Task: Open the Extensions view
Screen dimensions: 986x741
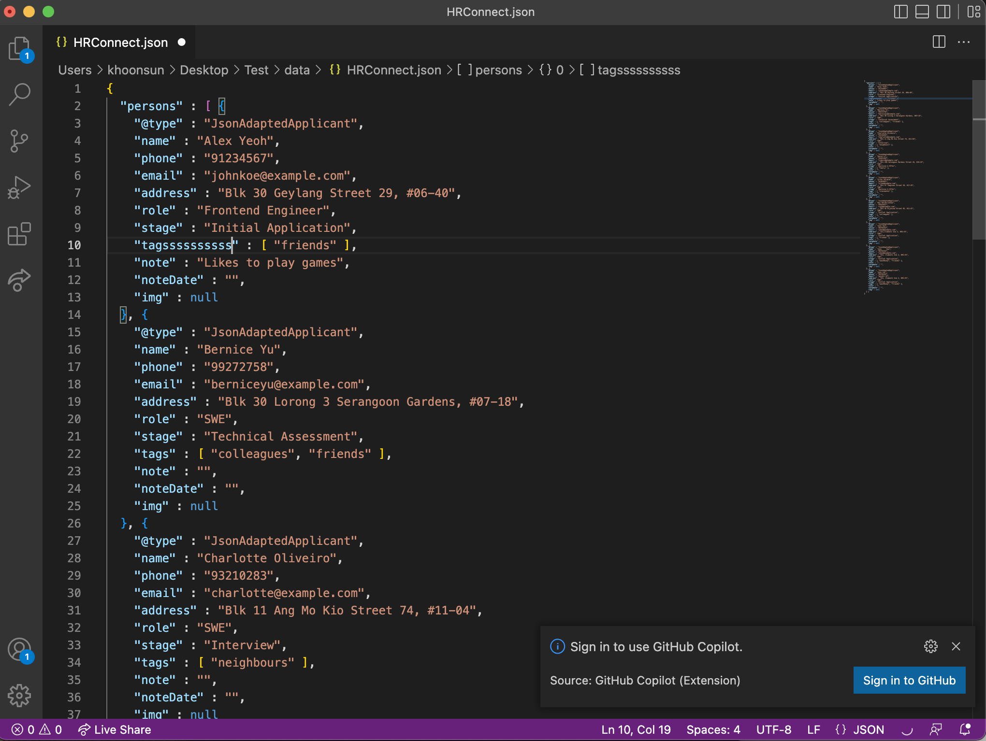Action: (19, 234)
